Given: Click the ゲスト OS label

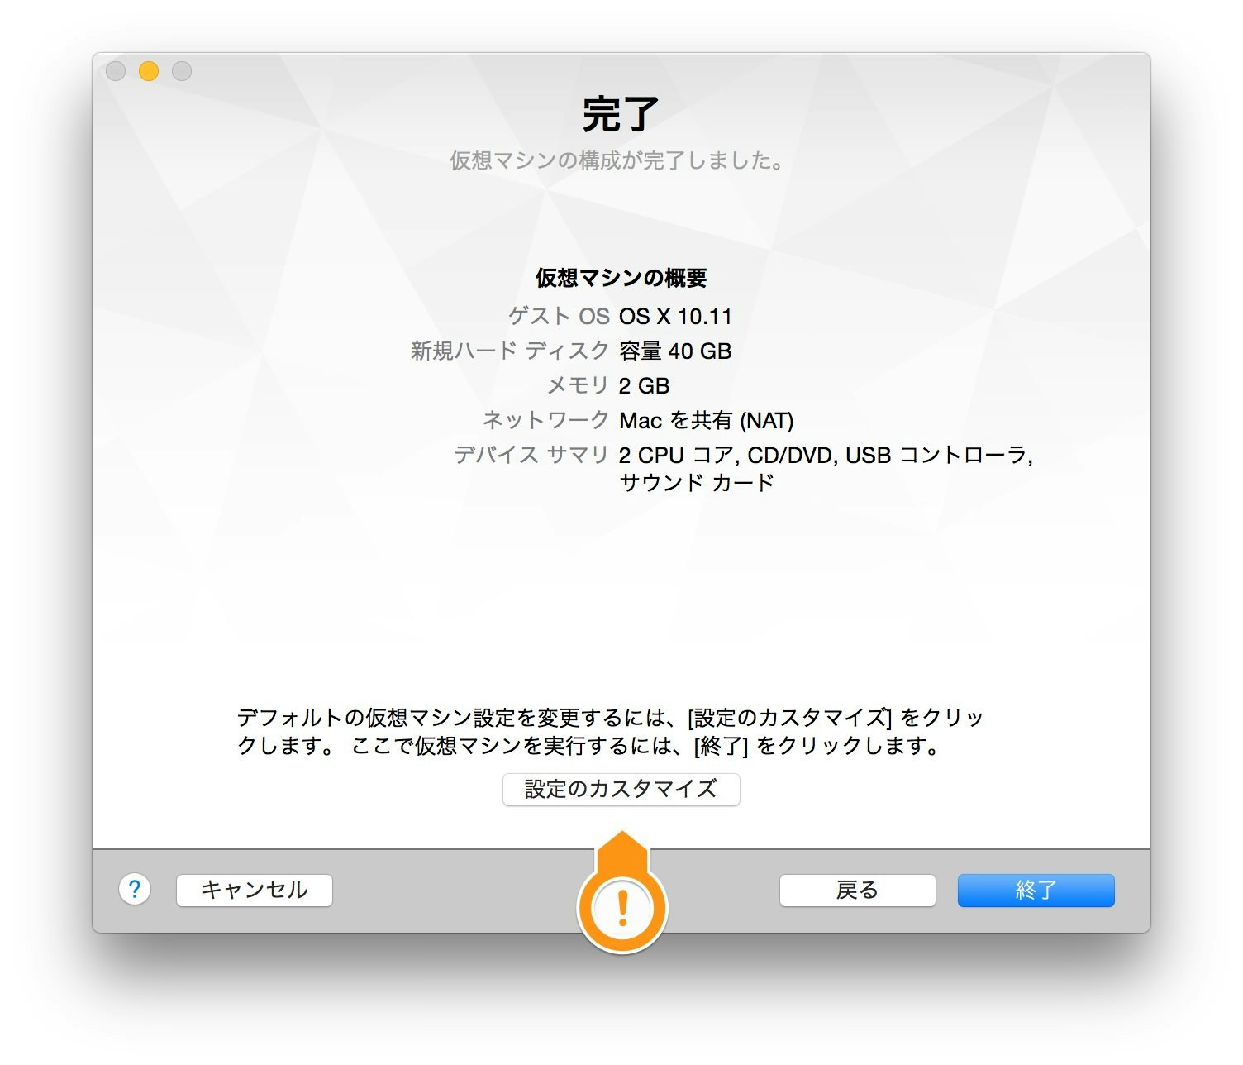Looking at the screenshot, I should click(559, 316).
